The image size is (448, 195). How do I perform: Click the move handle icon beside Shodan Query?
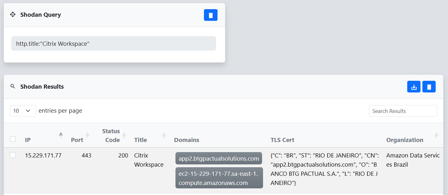pyautogui.click(x=13, y=15)
